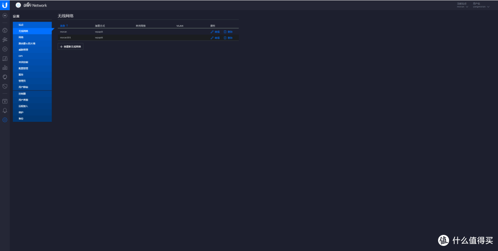The image size is (498, 251).
Task: Open the Events calendar icon
Action: [5, 101]
